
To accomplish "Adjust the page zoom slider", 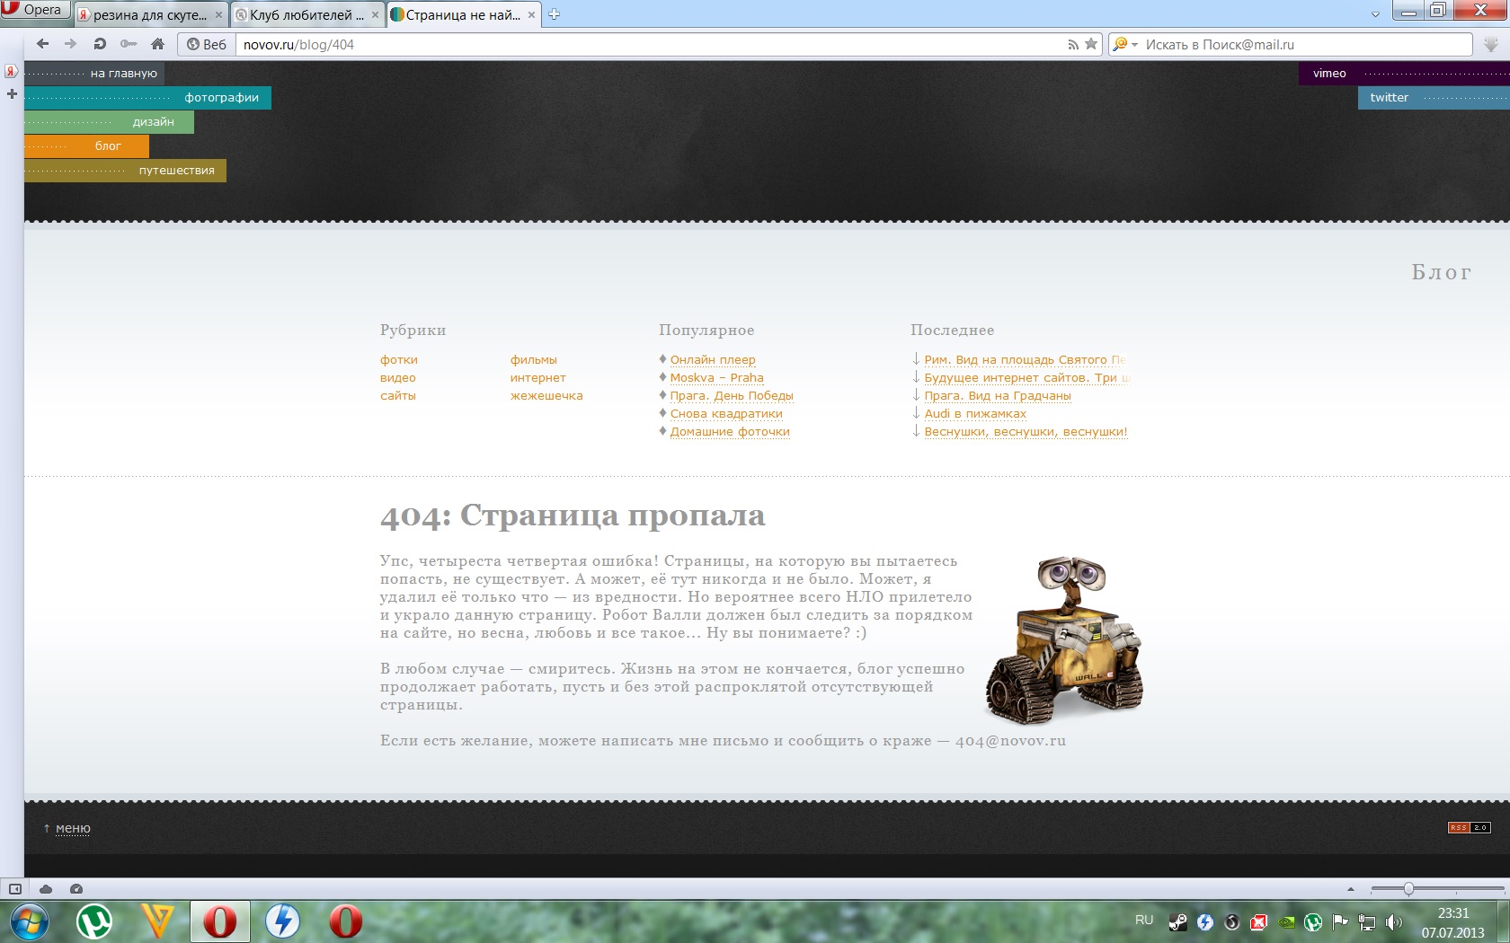I will click(1408, 889).
